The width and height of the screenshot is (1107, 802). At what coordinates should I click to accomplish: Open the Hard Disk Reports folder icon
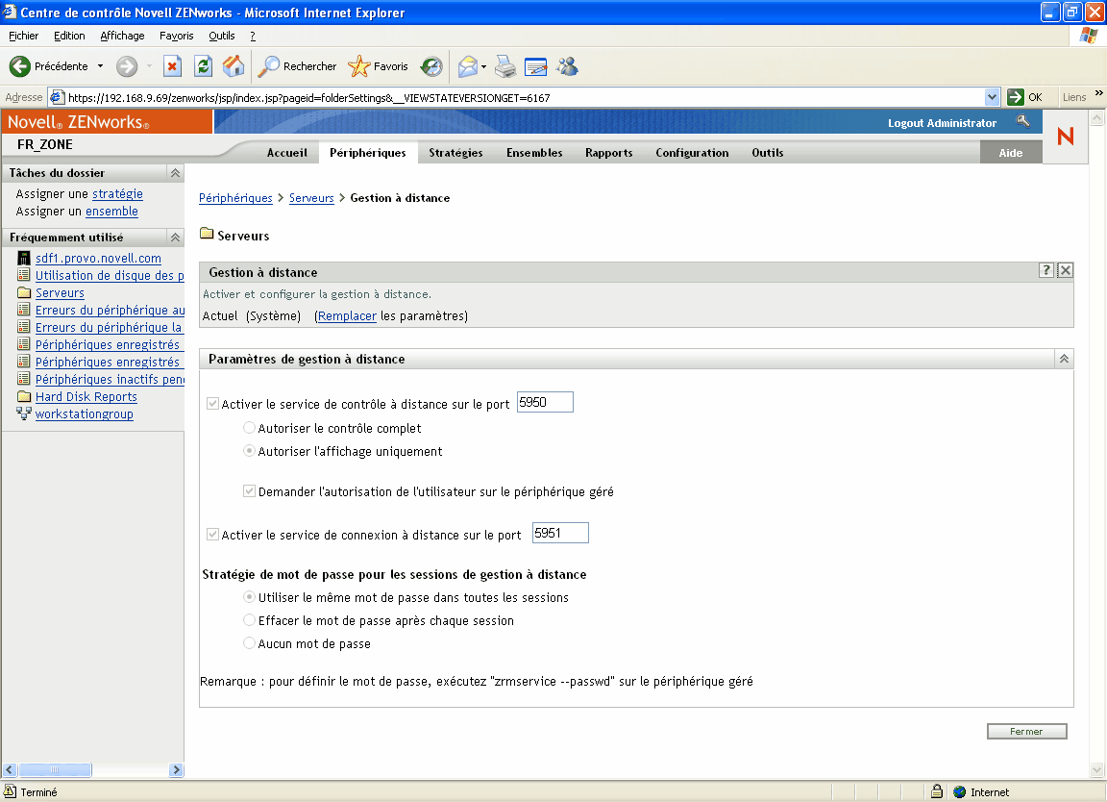pos(23,396)
